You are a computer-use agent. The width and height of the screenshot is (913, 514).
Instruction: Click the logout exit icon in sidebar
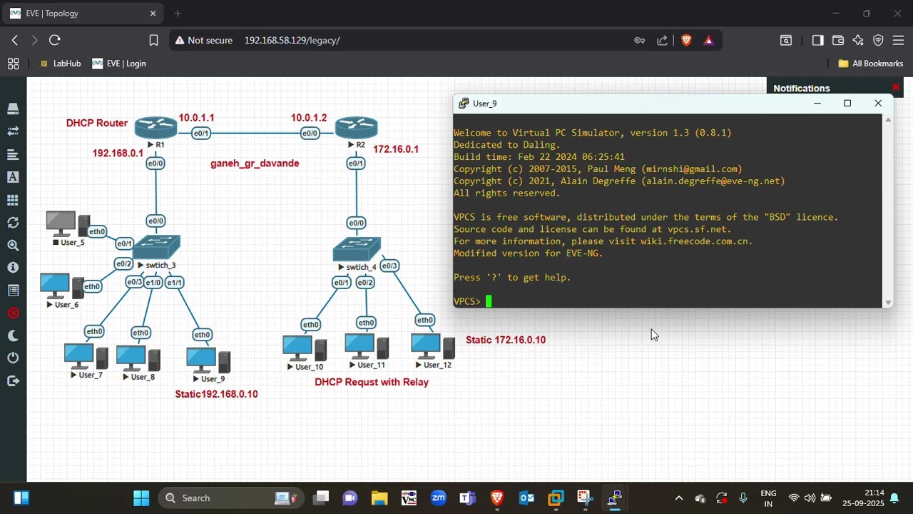[x=13, y=381]
